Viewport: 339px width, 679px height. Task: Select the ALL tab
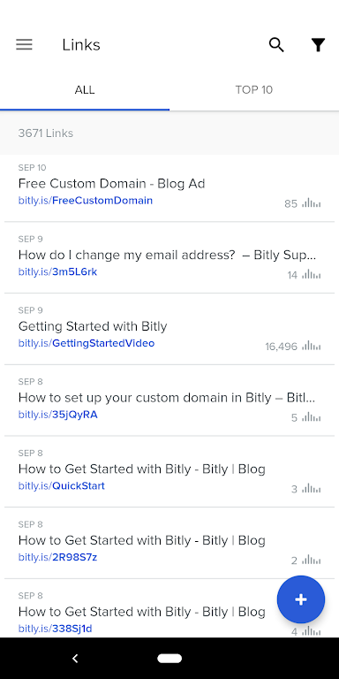tap(85, 89)
